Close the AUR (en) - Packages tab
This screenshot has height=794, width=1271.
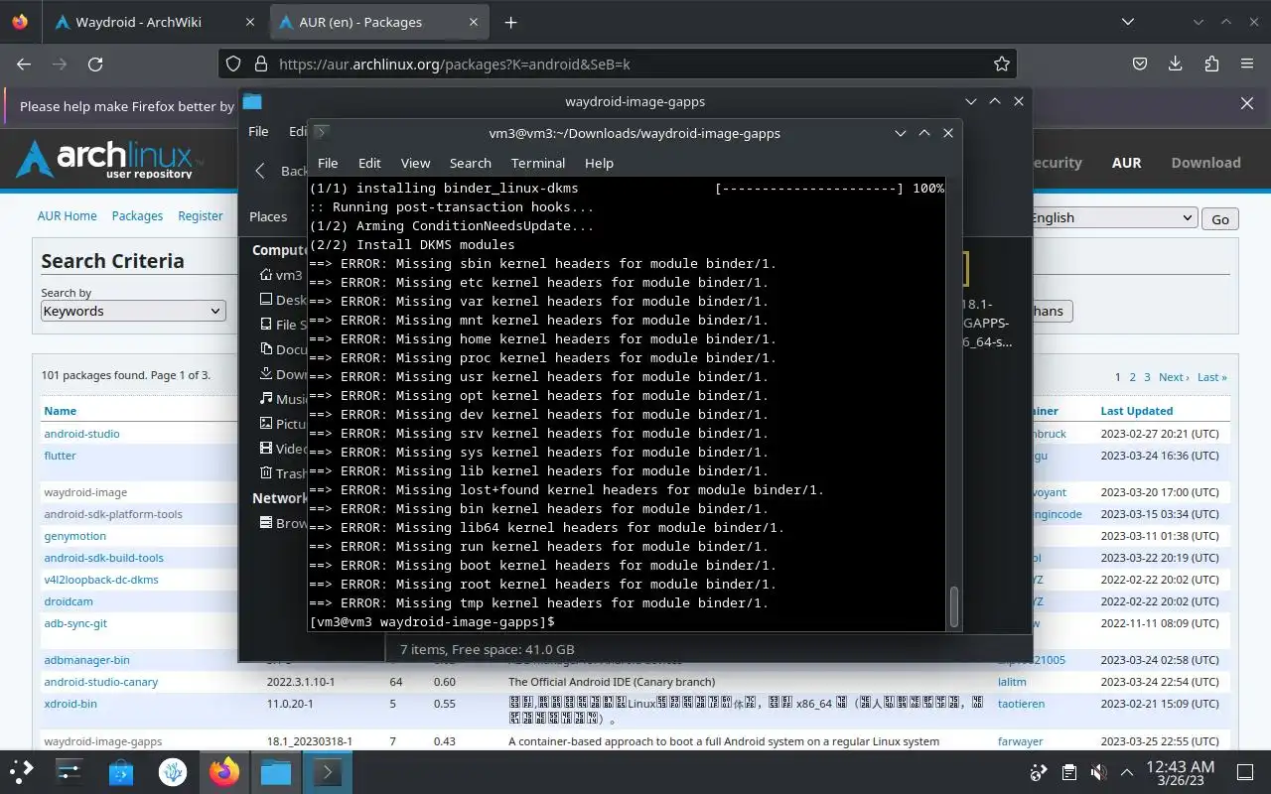[x=475, y=22]
